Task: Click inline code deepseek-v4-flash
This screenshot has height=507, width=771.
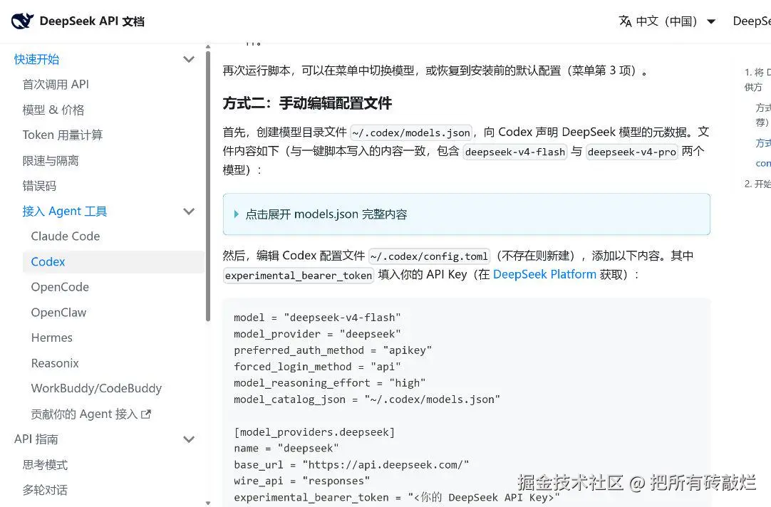Action: tap(514, 152)
